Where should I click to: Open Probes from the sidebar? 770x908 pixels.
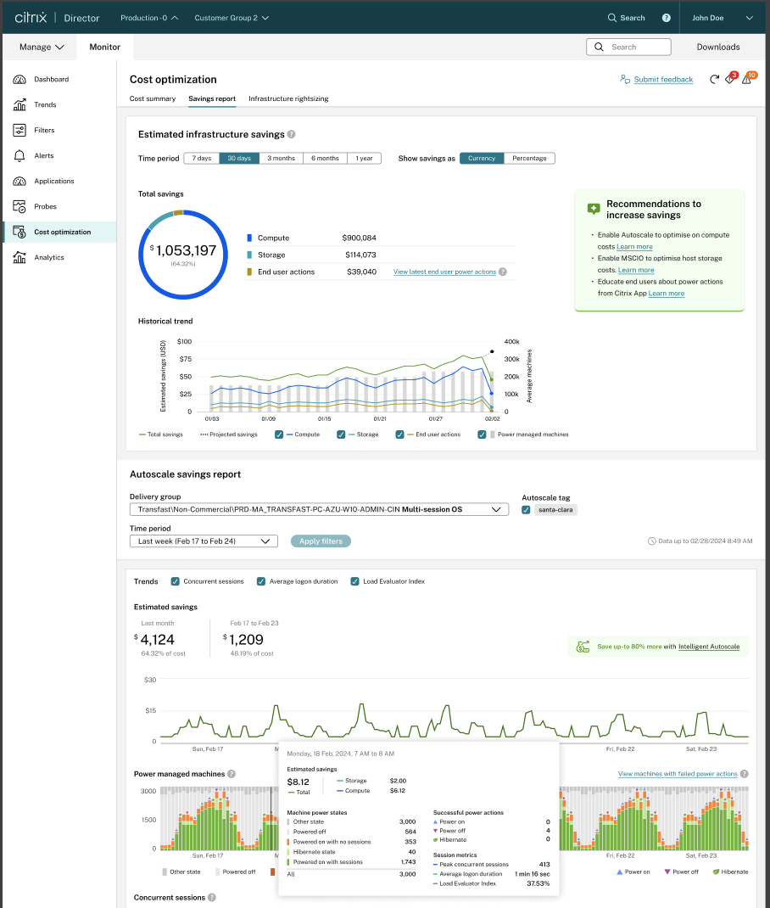pos(45,206)
